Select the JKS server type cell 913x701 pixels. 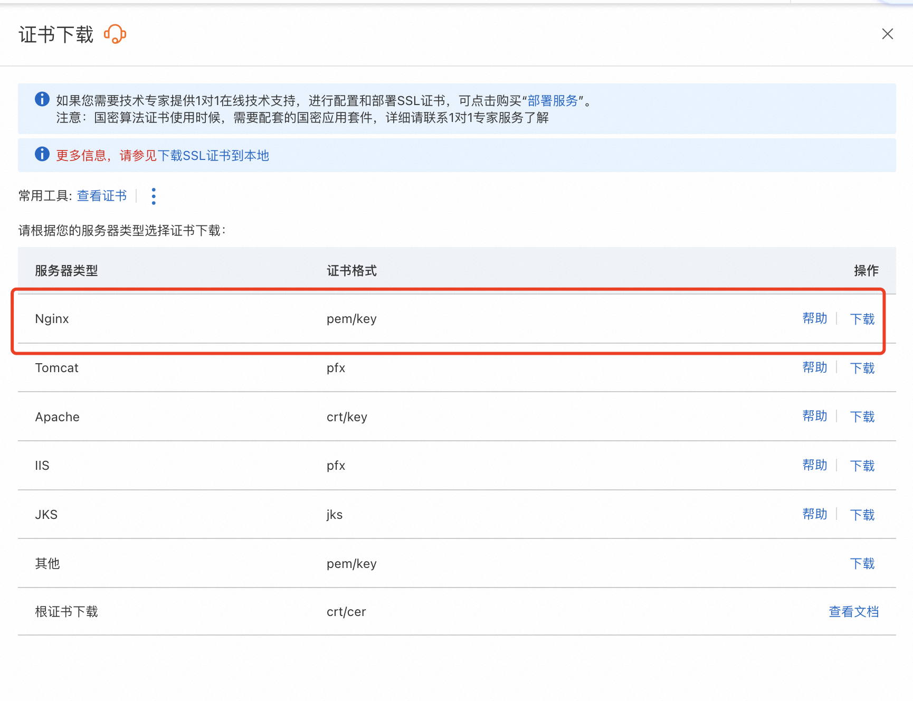pyautogui.click(x=46, y=515)
